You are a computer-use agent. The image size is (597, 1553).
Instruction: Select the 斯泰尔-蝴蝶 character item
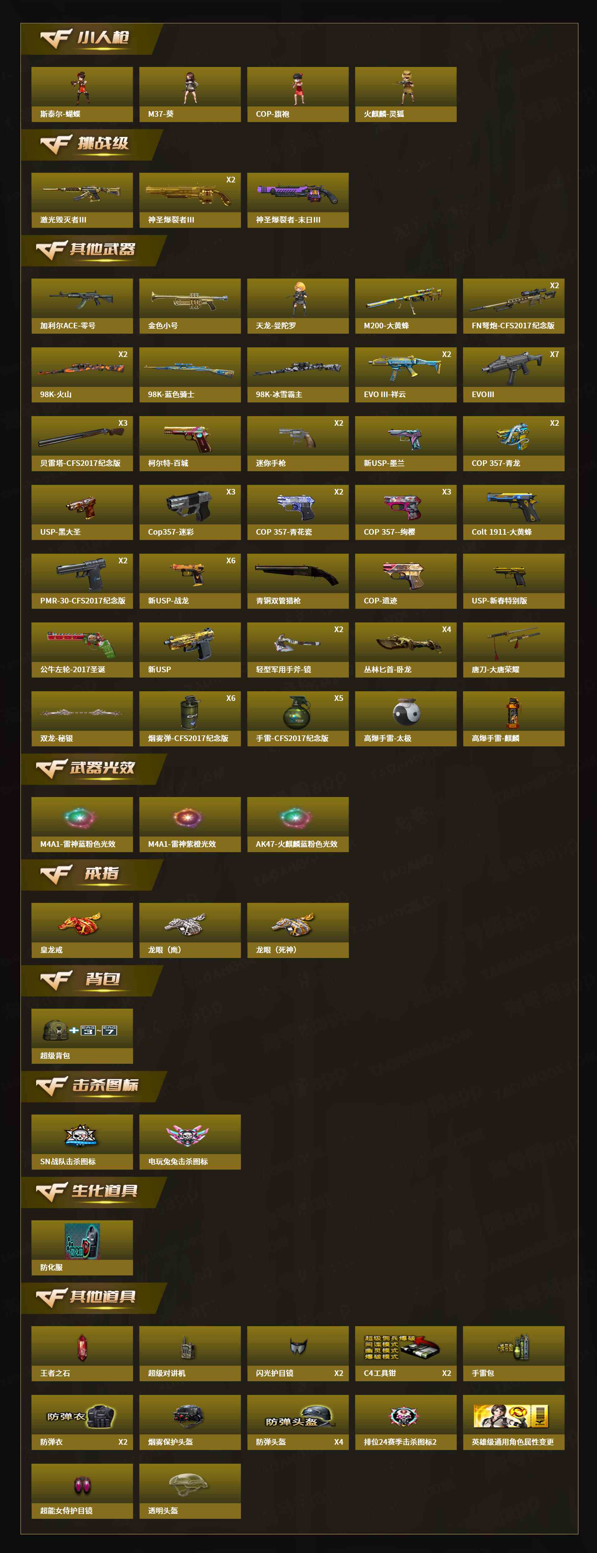tap(82, 94)
